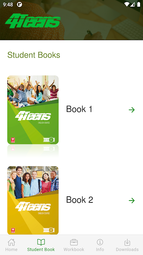Open the yellow Book 2 cover thumbnail

pos(33,200)
